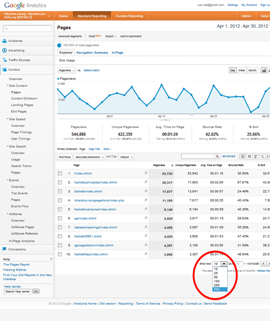Image resolution: width=270 pixels, height=321 pixels.
Task: Click the advanced segments circle icon
Action: (59, 45)
